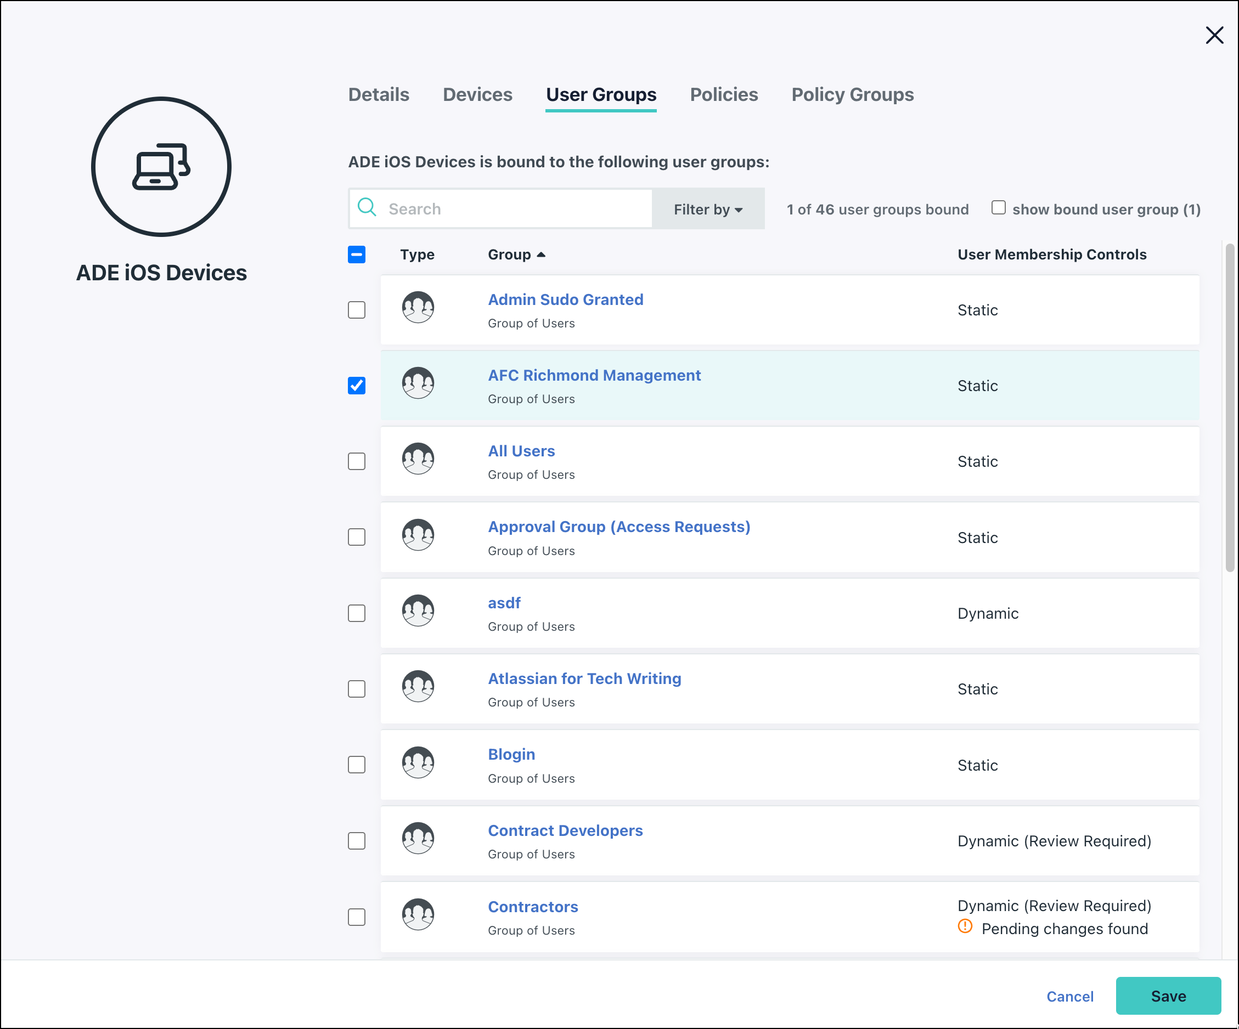Toggle the select-all header checkbox
This screenshot has height=1029, width=1239.
click(x=356, y=255)
